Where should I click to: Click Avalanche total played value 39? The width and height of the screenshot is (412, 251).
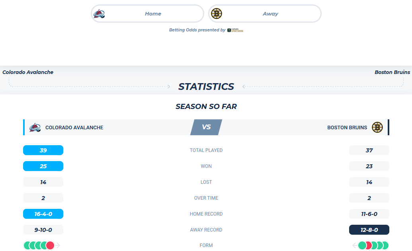click(x=43, y=150)
